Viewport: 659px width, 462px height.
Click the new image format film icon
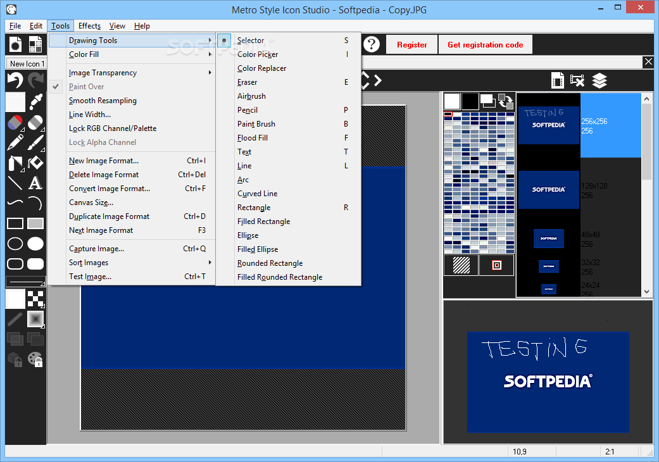(x=558, y=80)
